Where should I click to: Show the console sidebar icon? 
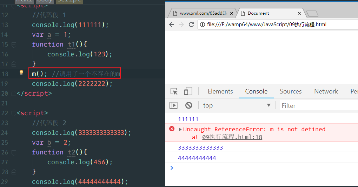click(173, 105)
